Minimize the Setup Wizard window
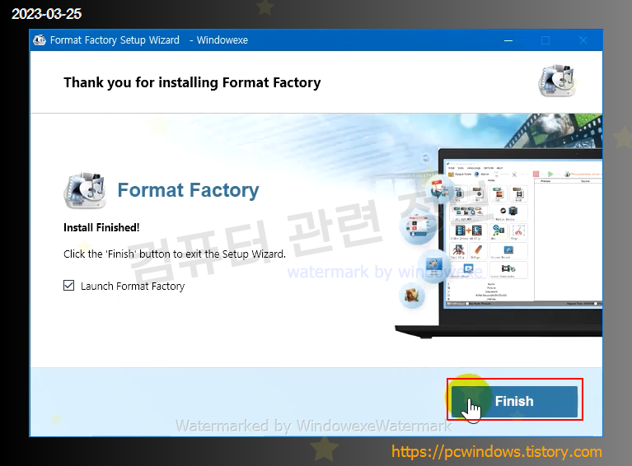Image resolution: width=632 pixels, height=466 pixels. (x=508, y=40)
